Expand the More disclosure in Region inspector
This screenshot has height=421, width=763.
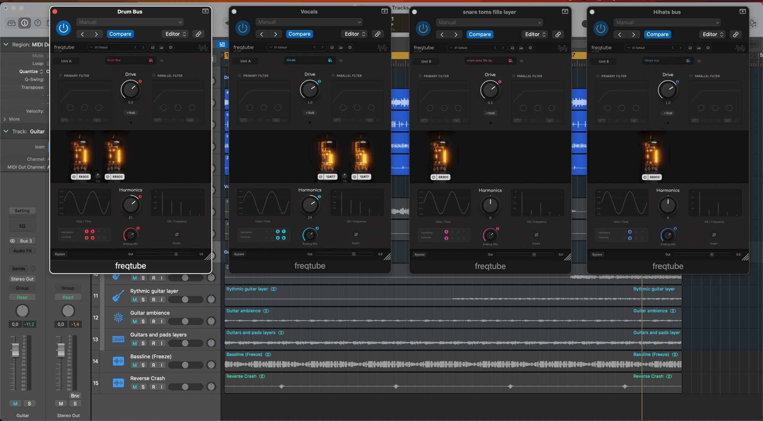click(x=5, y=119)
